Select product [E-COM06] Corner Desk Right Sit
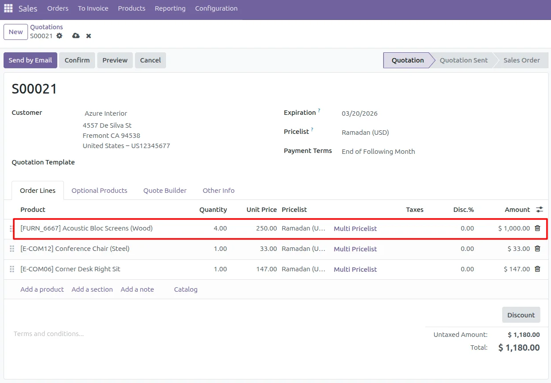Screen dimensions: 551x383 coord(70,269)
